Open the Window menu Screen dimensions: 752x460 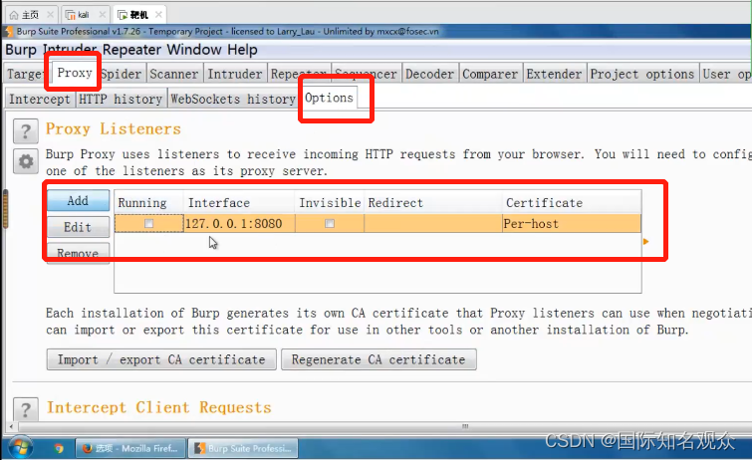point(194,50)
